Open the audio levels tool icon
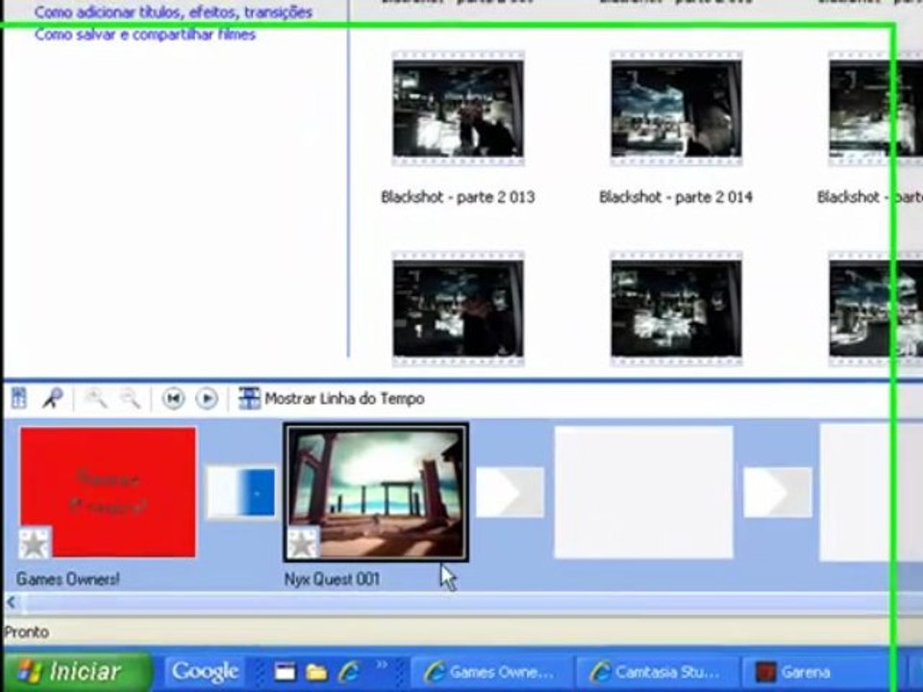Screen dimensions: 923x692 coord(18,398)
